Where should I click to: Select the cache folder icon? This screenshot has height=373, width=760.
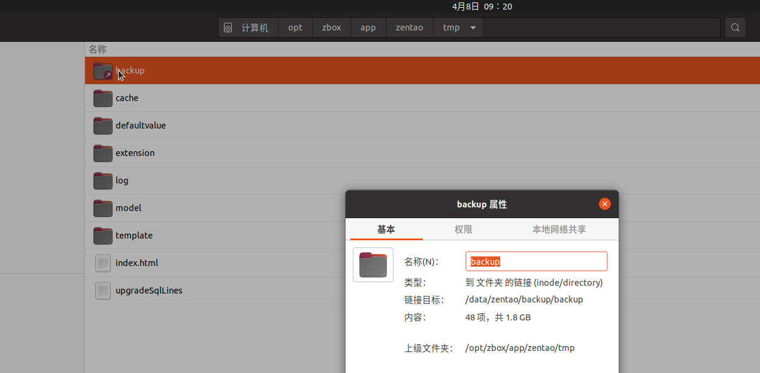coord(103,98)
